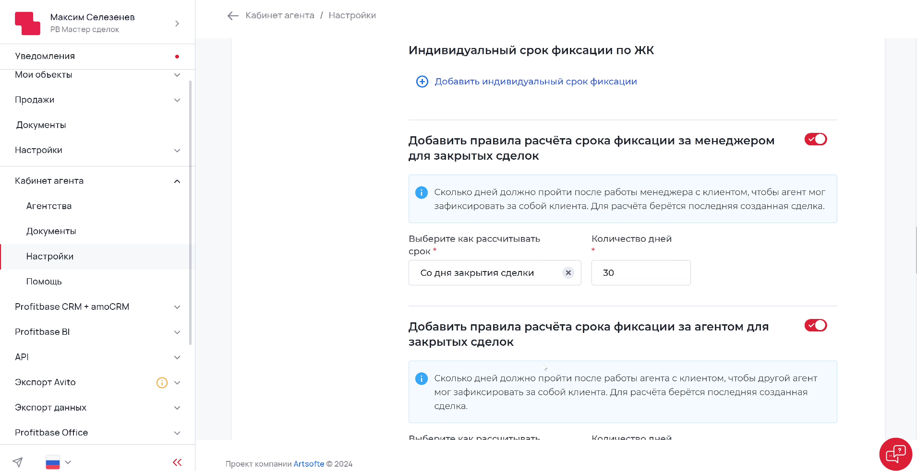This screenshot has width=917, height=471.
Task: Click the Profitbase red logo icon
Action: [x=28, y=24]
